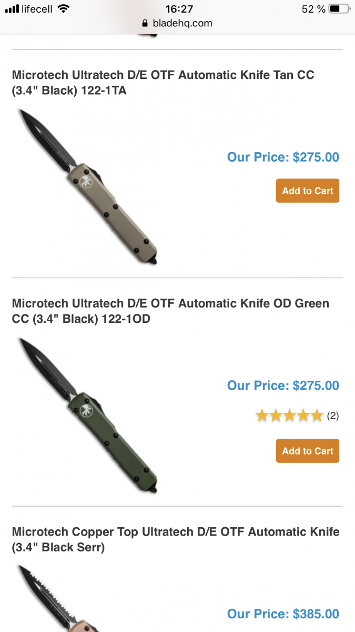Tap the lock icon beside bladehq.com
Image resolution: width=355 pixels, height=632 pixels.
point(145,23)
